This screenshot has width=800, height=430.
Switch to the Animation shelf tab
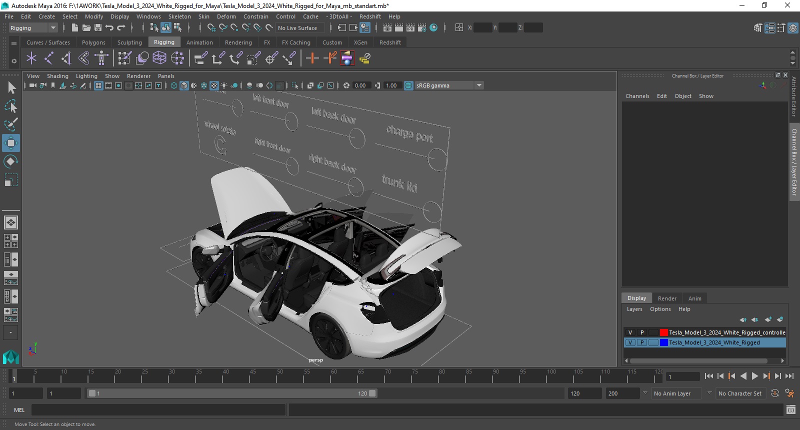(199, 42)
